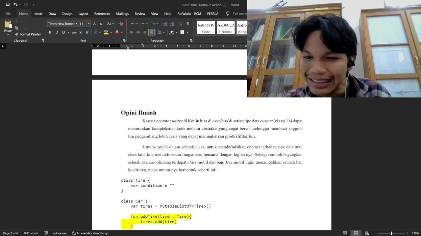Open the File menu
This screenshot has width=421, height=236.
pos(8,14)
